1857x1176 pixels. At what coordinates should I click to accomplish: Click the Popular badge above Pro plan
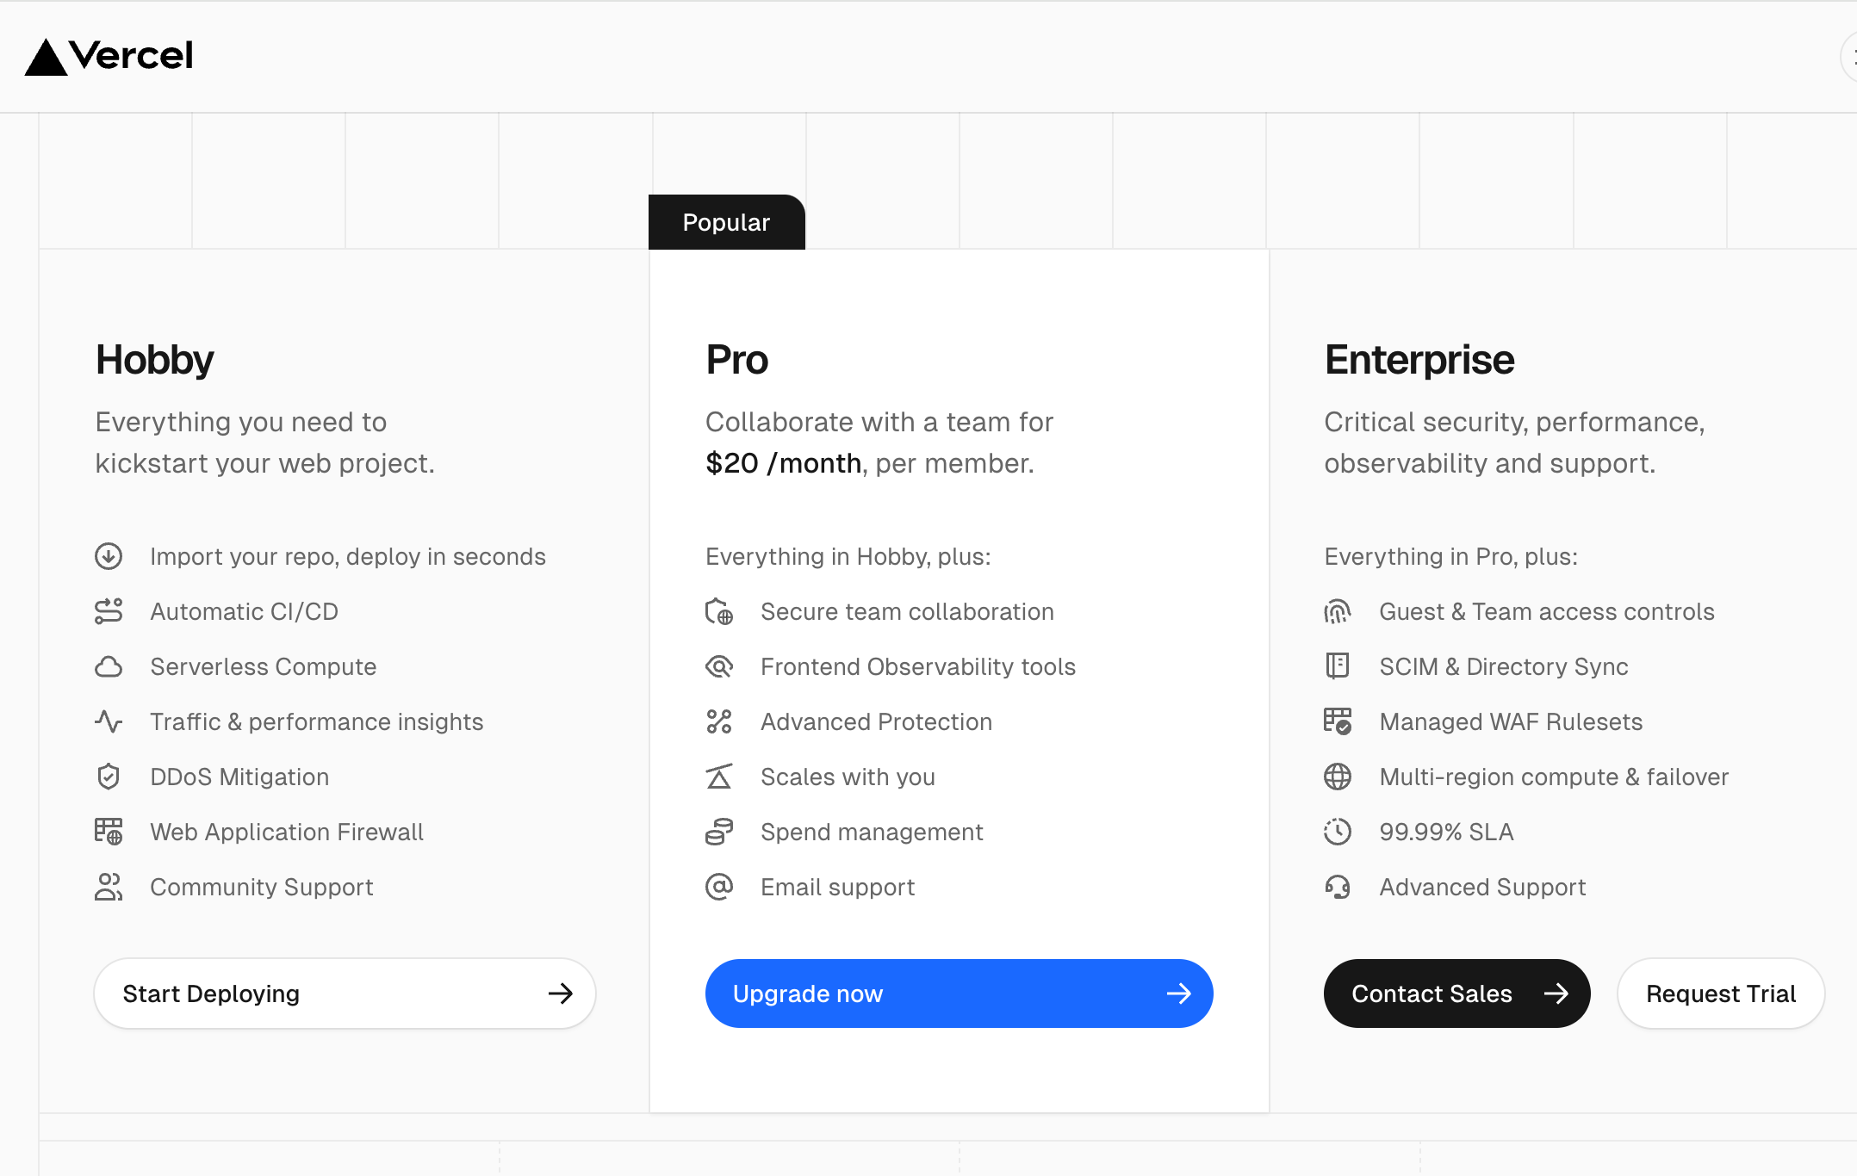click(726, 222)
